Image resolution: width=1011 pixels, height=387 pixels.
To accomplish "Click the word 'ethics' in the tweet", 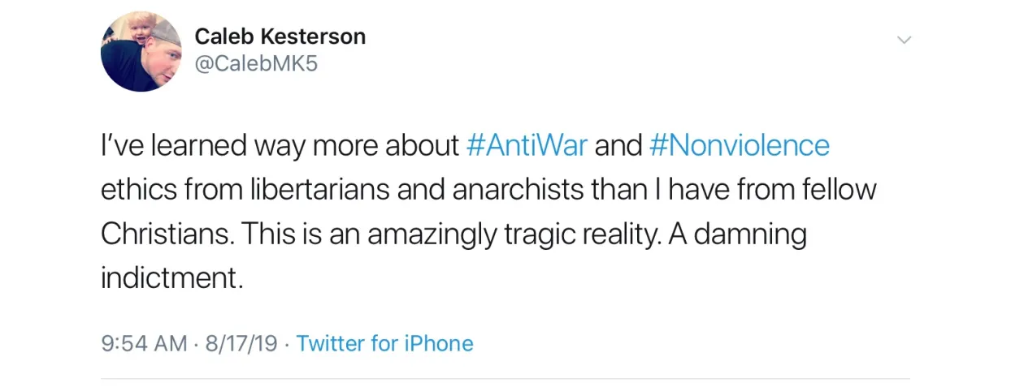I will 137,190.
